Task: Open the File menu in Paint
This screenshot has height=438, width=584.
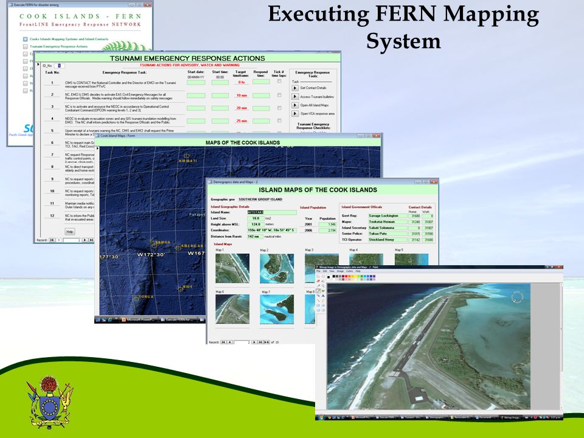Action: click(318, 271)
